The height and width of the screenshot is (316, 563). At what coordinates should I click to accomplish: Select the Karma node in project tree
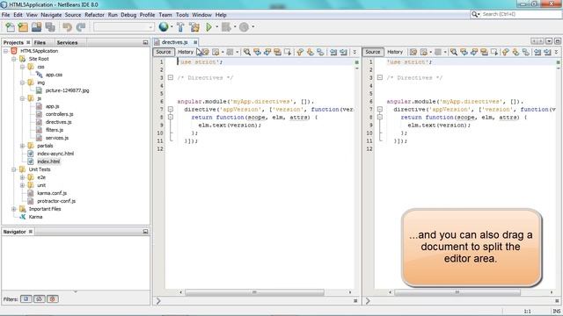click(35, 217)
